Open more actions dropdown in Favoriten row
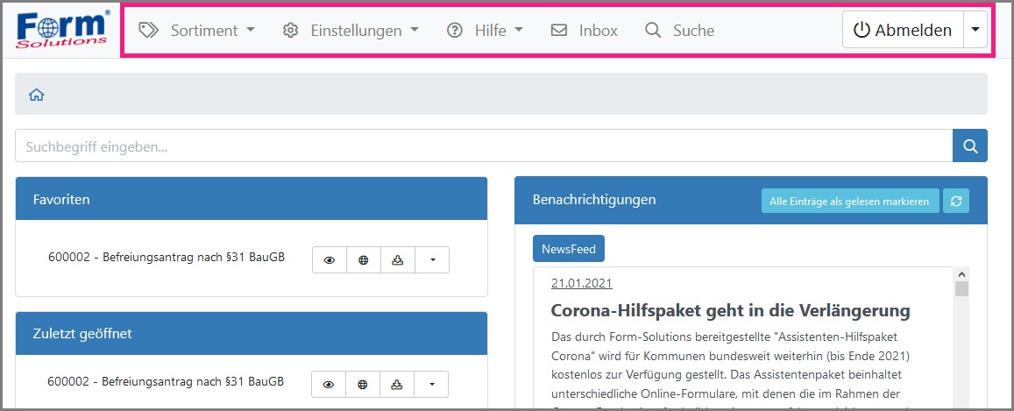The width and height of the screenshot is (1014, 411). (432, 260)
